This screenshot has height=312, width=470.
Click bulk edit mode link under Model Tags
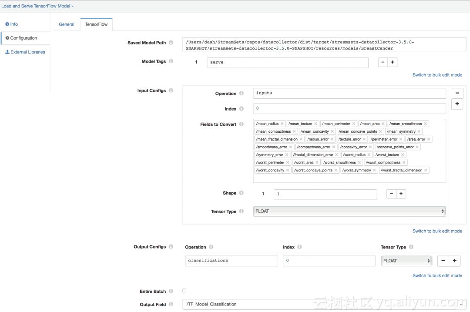coord(437,75)
